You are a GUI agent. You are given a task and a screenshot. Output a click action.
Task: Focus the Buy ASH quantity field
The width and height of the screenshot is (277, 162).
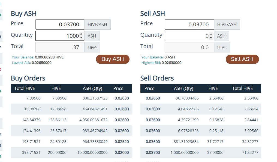tap(60, 36)
